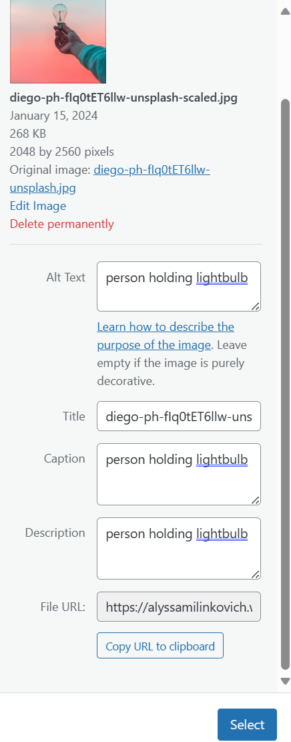The height and width of the screenshot is (742, 291).
Task: Click the Description field resize handle
Action: pos(256,574)
